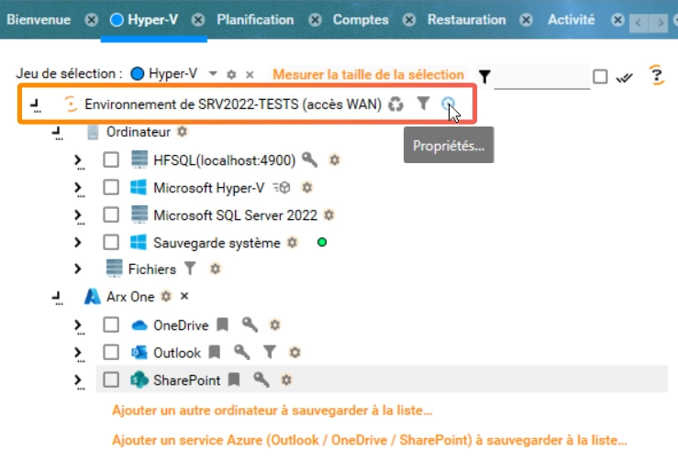Click the filter search input field

[541, 77]
